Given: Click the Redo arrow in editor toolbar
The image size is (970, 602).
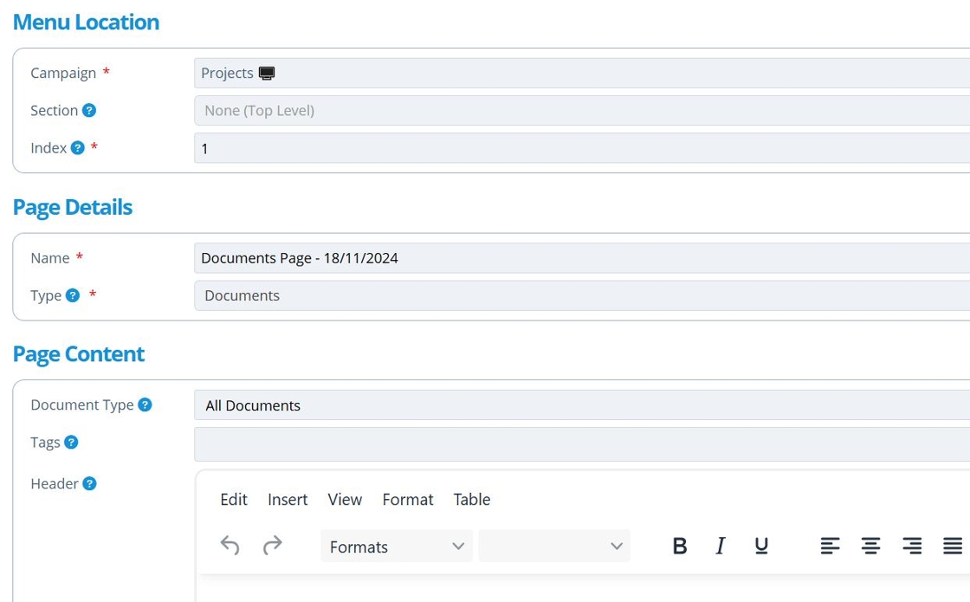Looking at the screenshot, I should 272,546.
